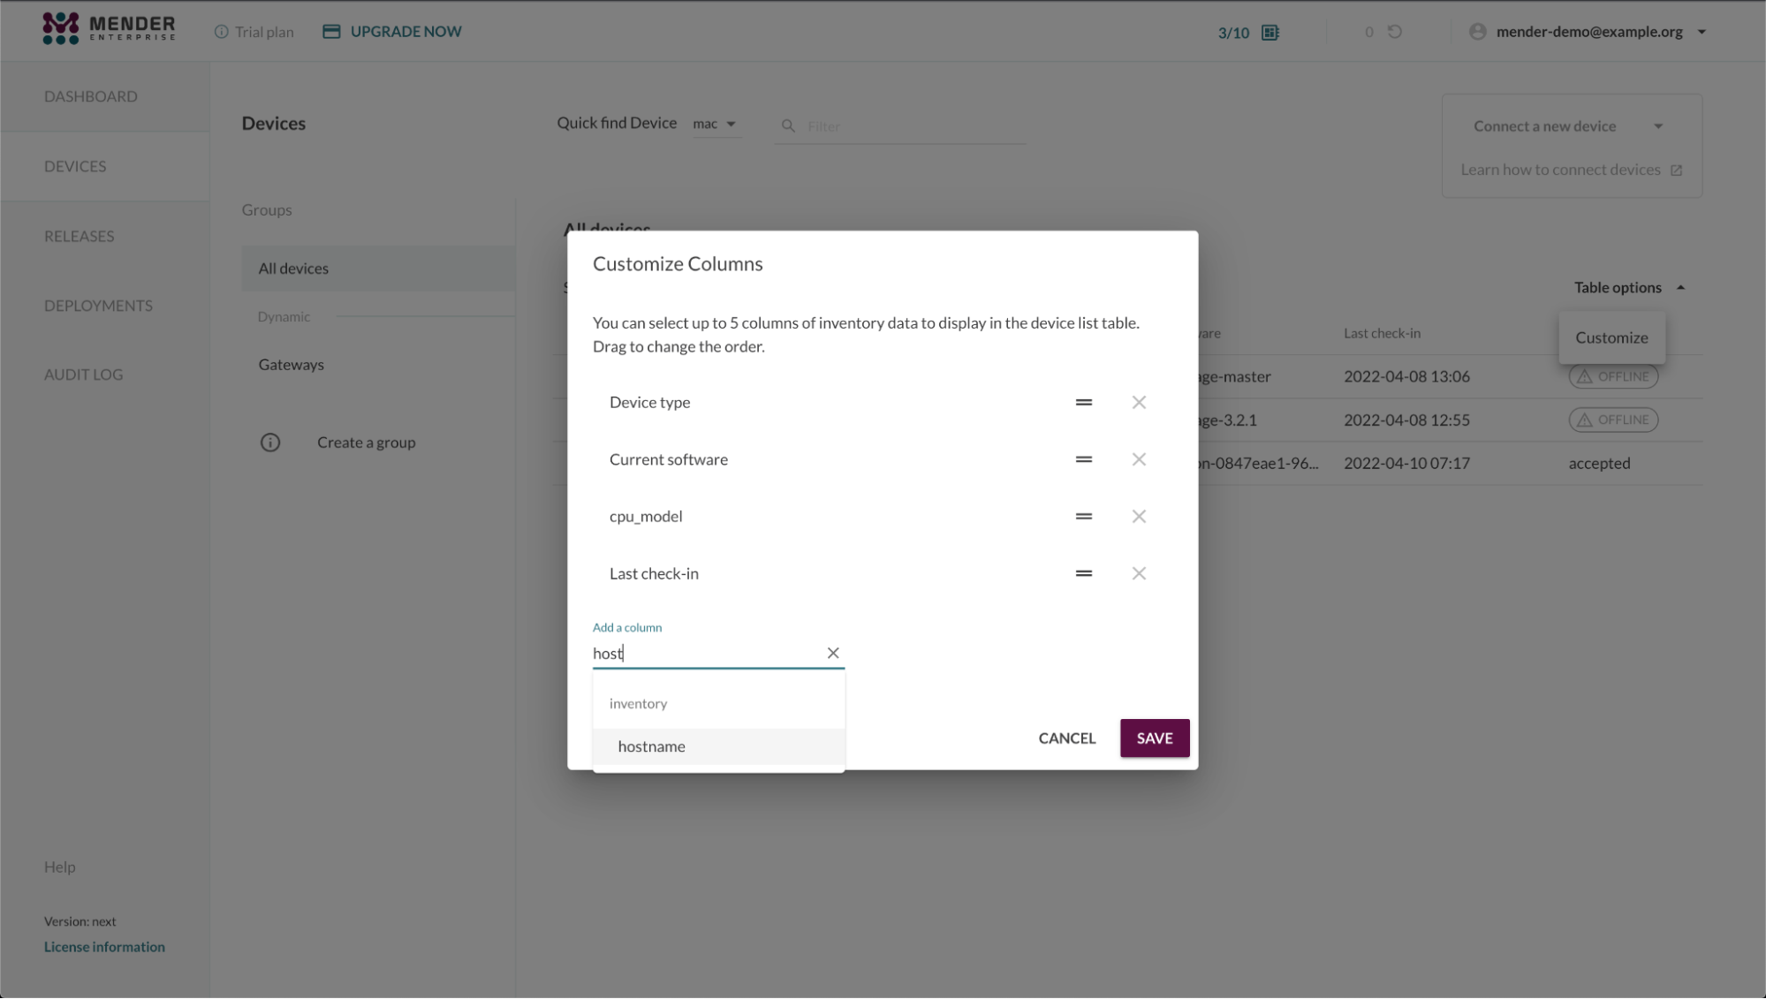Image resolution: width=1766 pixels, height=999 pixels.
Task: Click the device limit chip icon beside 3/10
Action: click(x=1270, y=32)
